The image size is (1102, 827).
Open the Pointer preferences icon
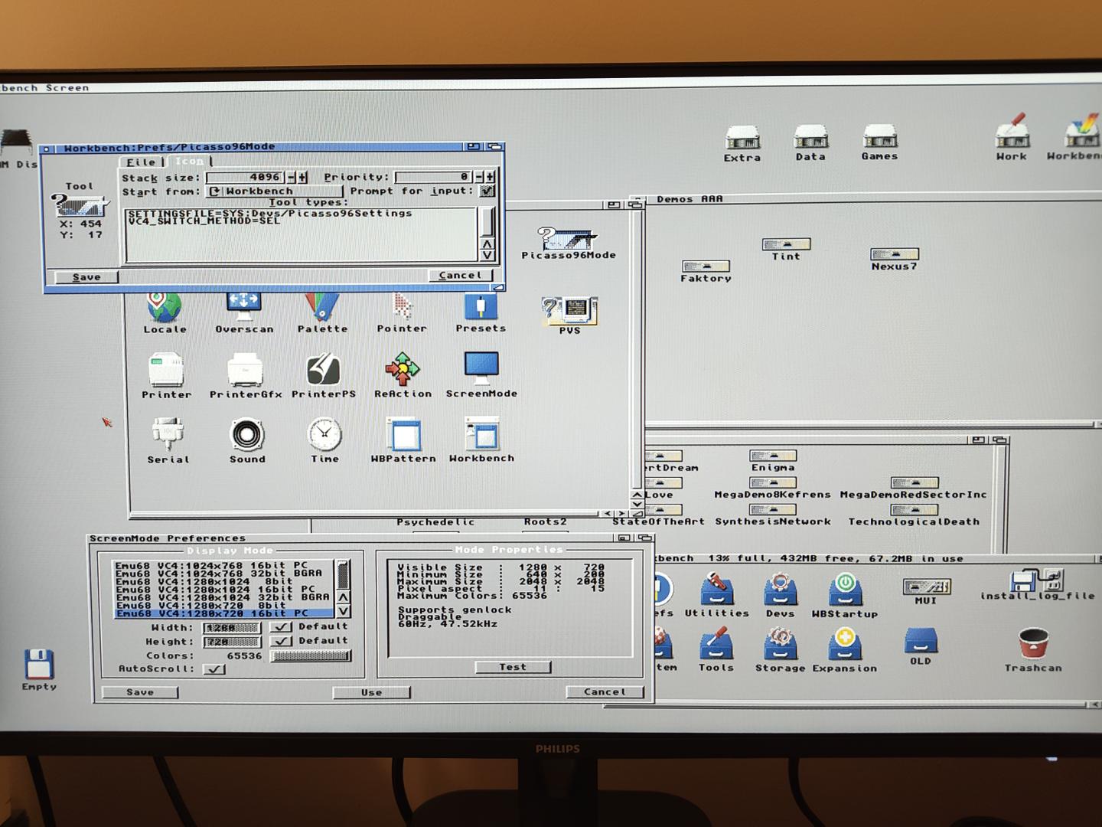coord(402,308)
